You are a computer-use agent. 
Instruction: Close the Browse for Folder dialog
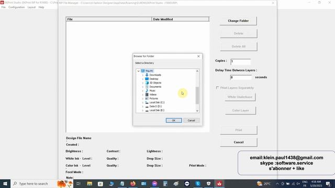tap(198, 56)
